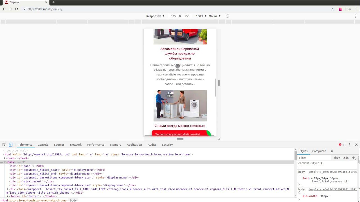Activate the inspect element picker
360x202 pixels.
coord(4,145)
